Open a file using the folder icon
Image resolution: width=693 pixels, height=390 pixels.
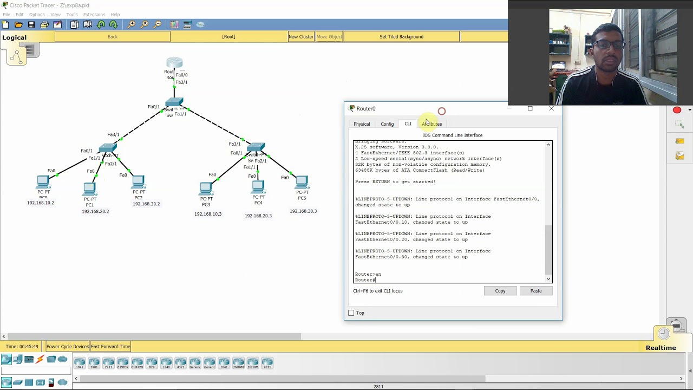click(18, 24)
